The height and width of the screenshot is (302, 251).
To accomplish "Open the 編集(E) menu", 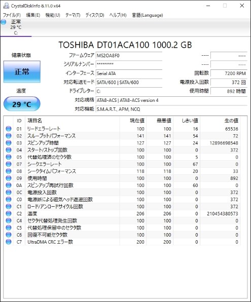I will [x=33, y=15].
